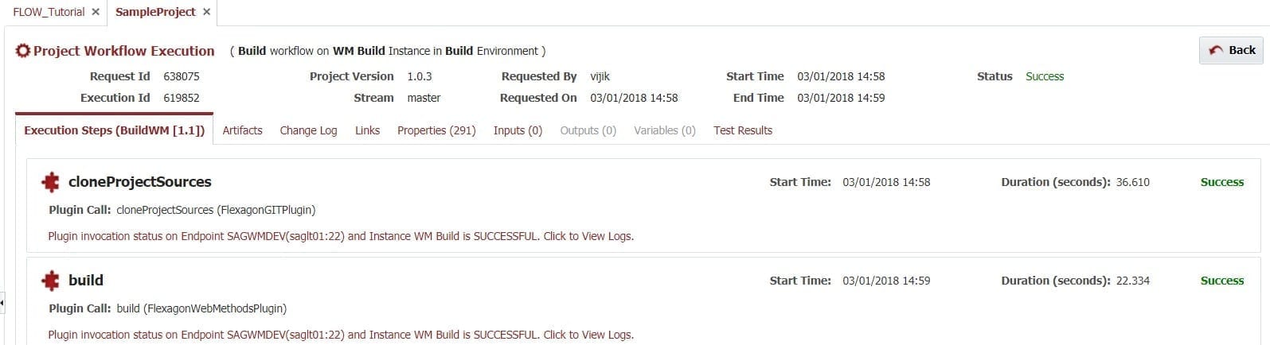Expand the collapsed left side panel arrow

2,302
